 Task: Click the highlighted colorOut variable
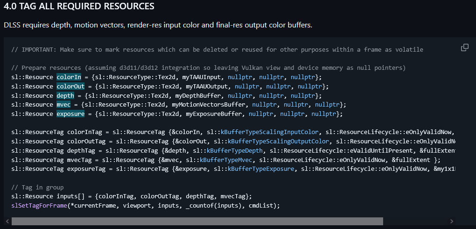coord(71,86)
